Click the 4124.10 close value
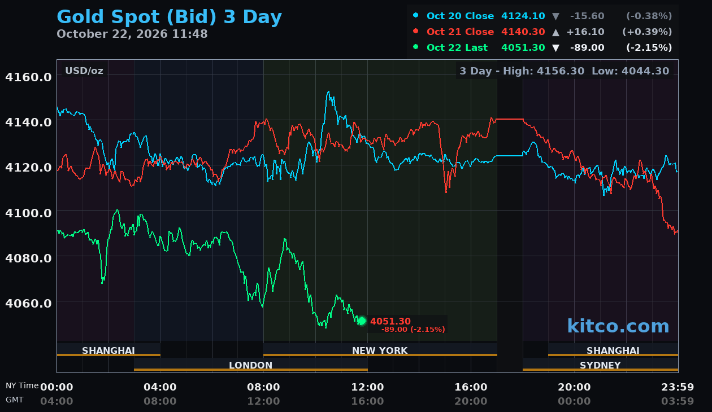The image size is (712, 412). click(523, 16)
